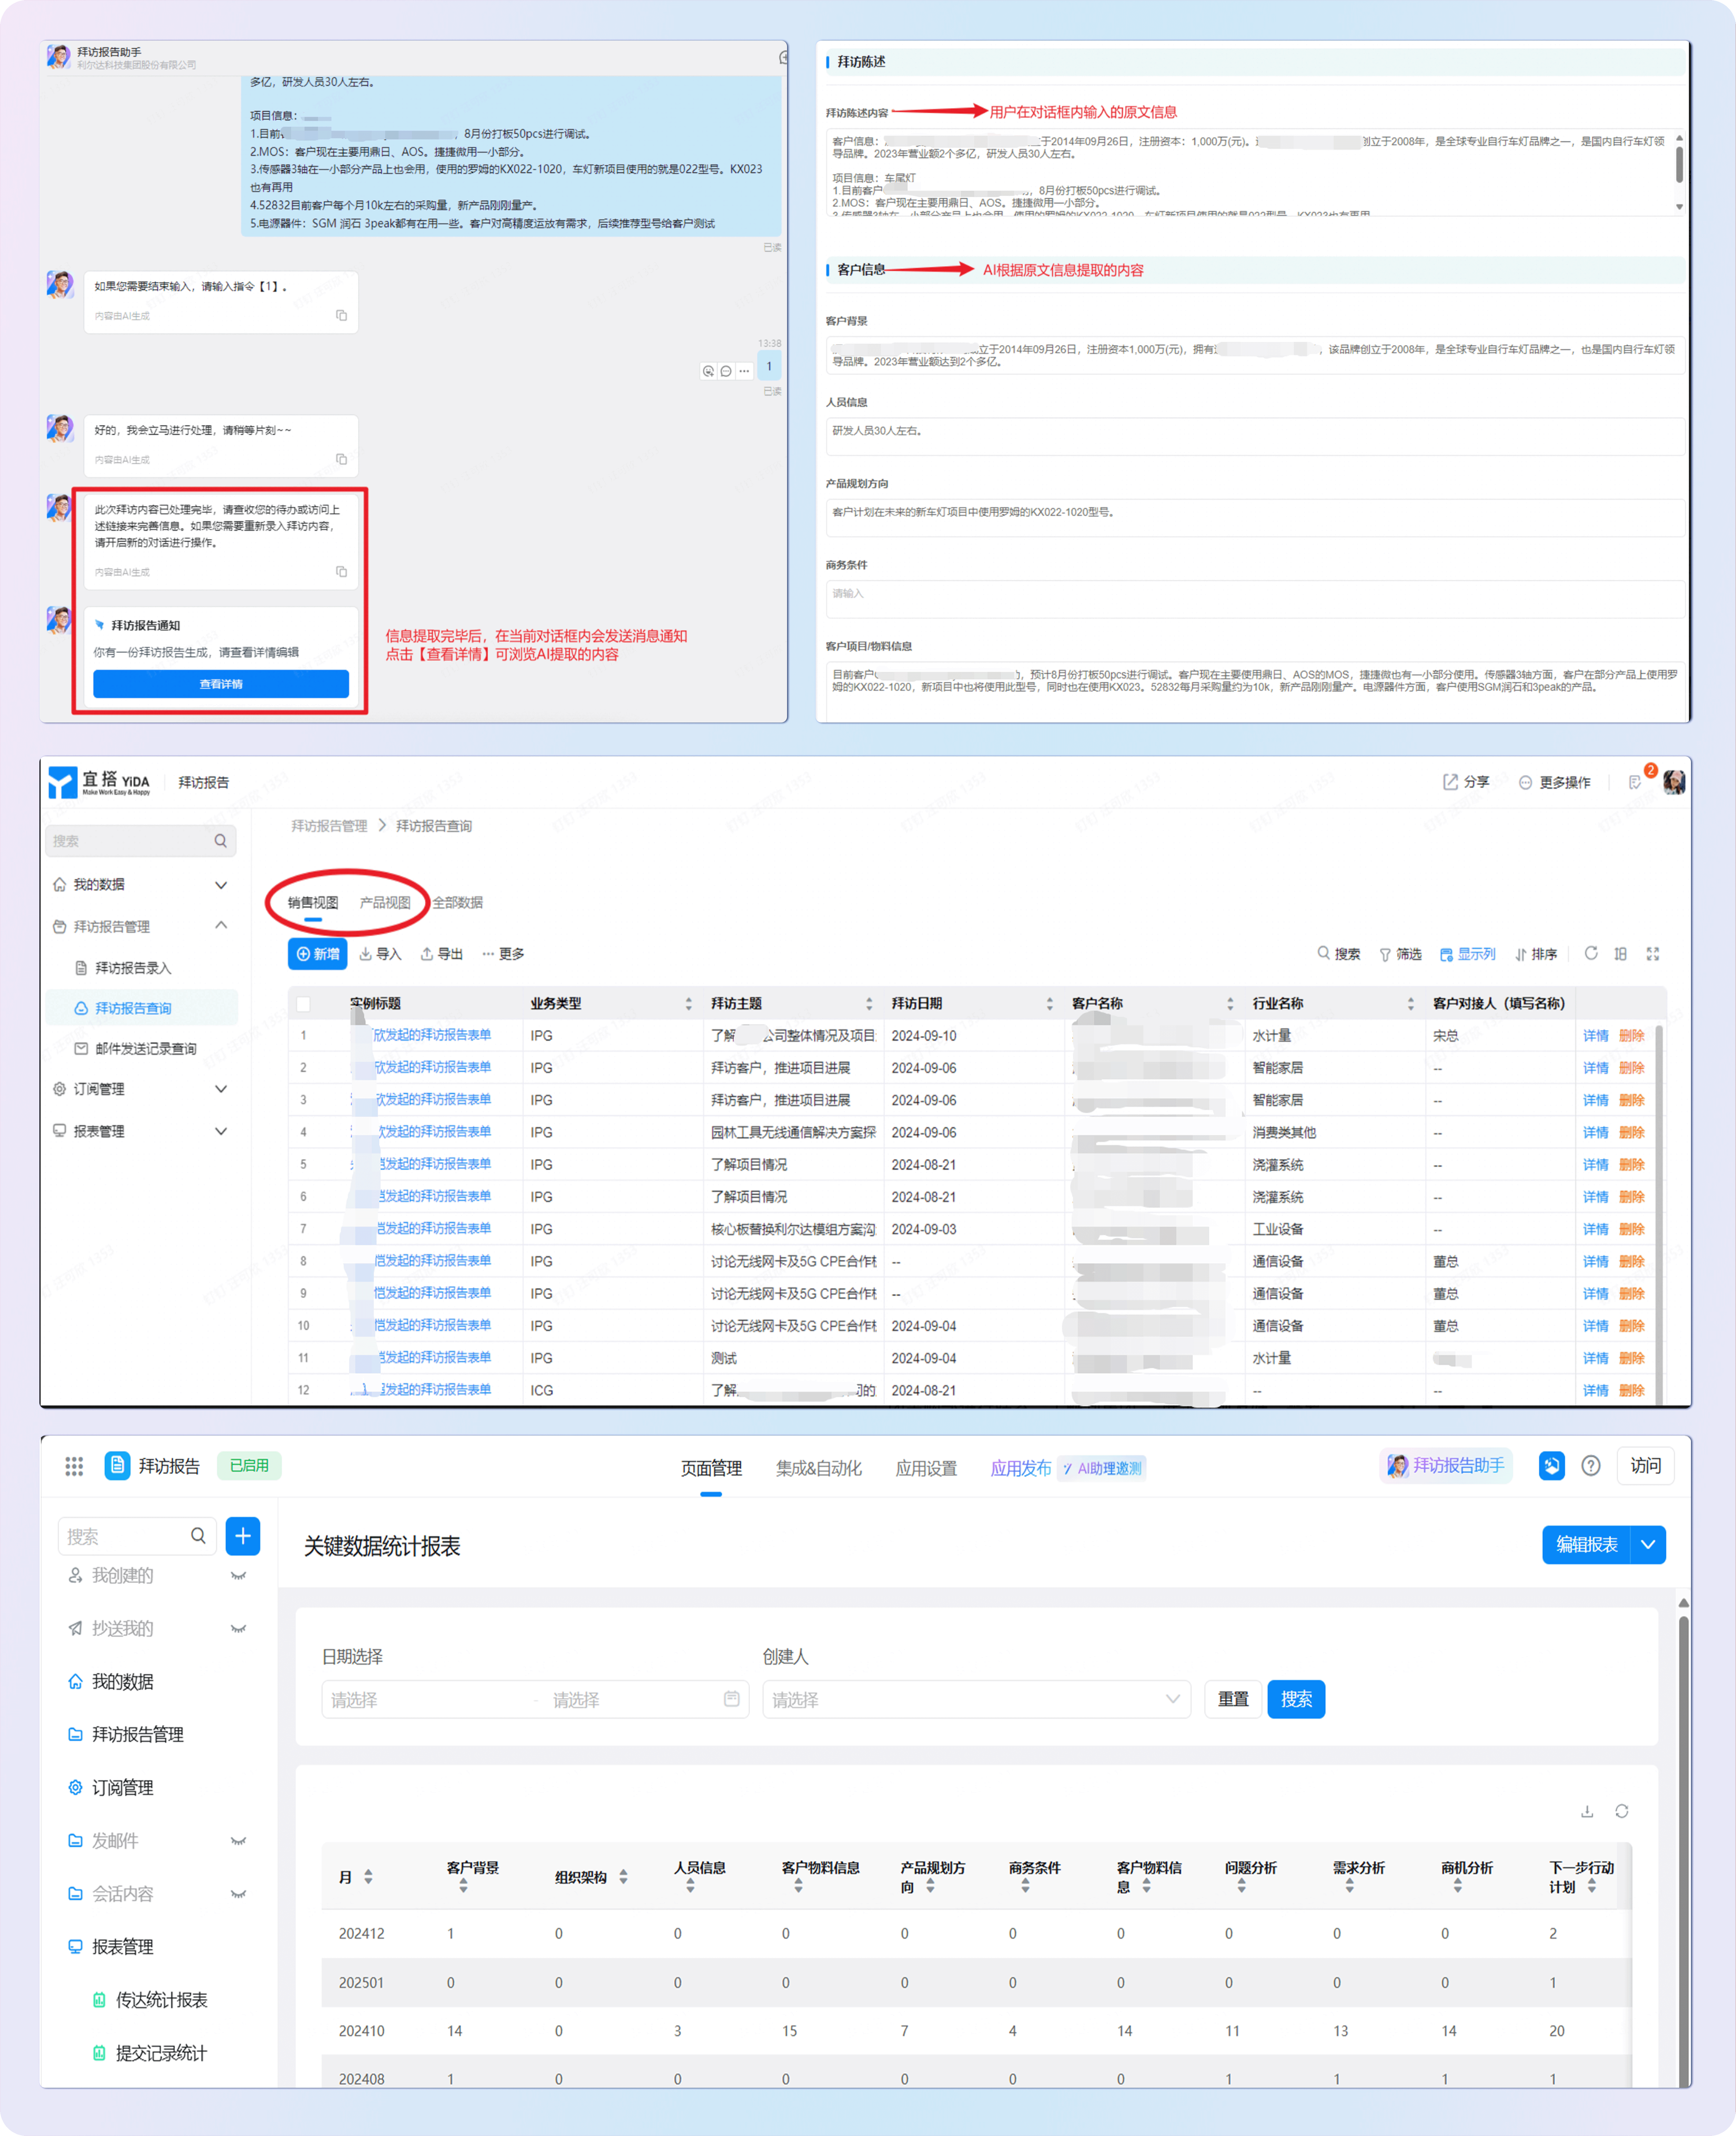Open dropdown arrow next to 编辑报表

(1648, 1545)
